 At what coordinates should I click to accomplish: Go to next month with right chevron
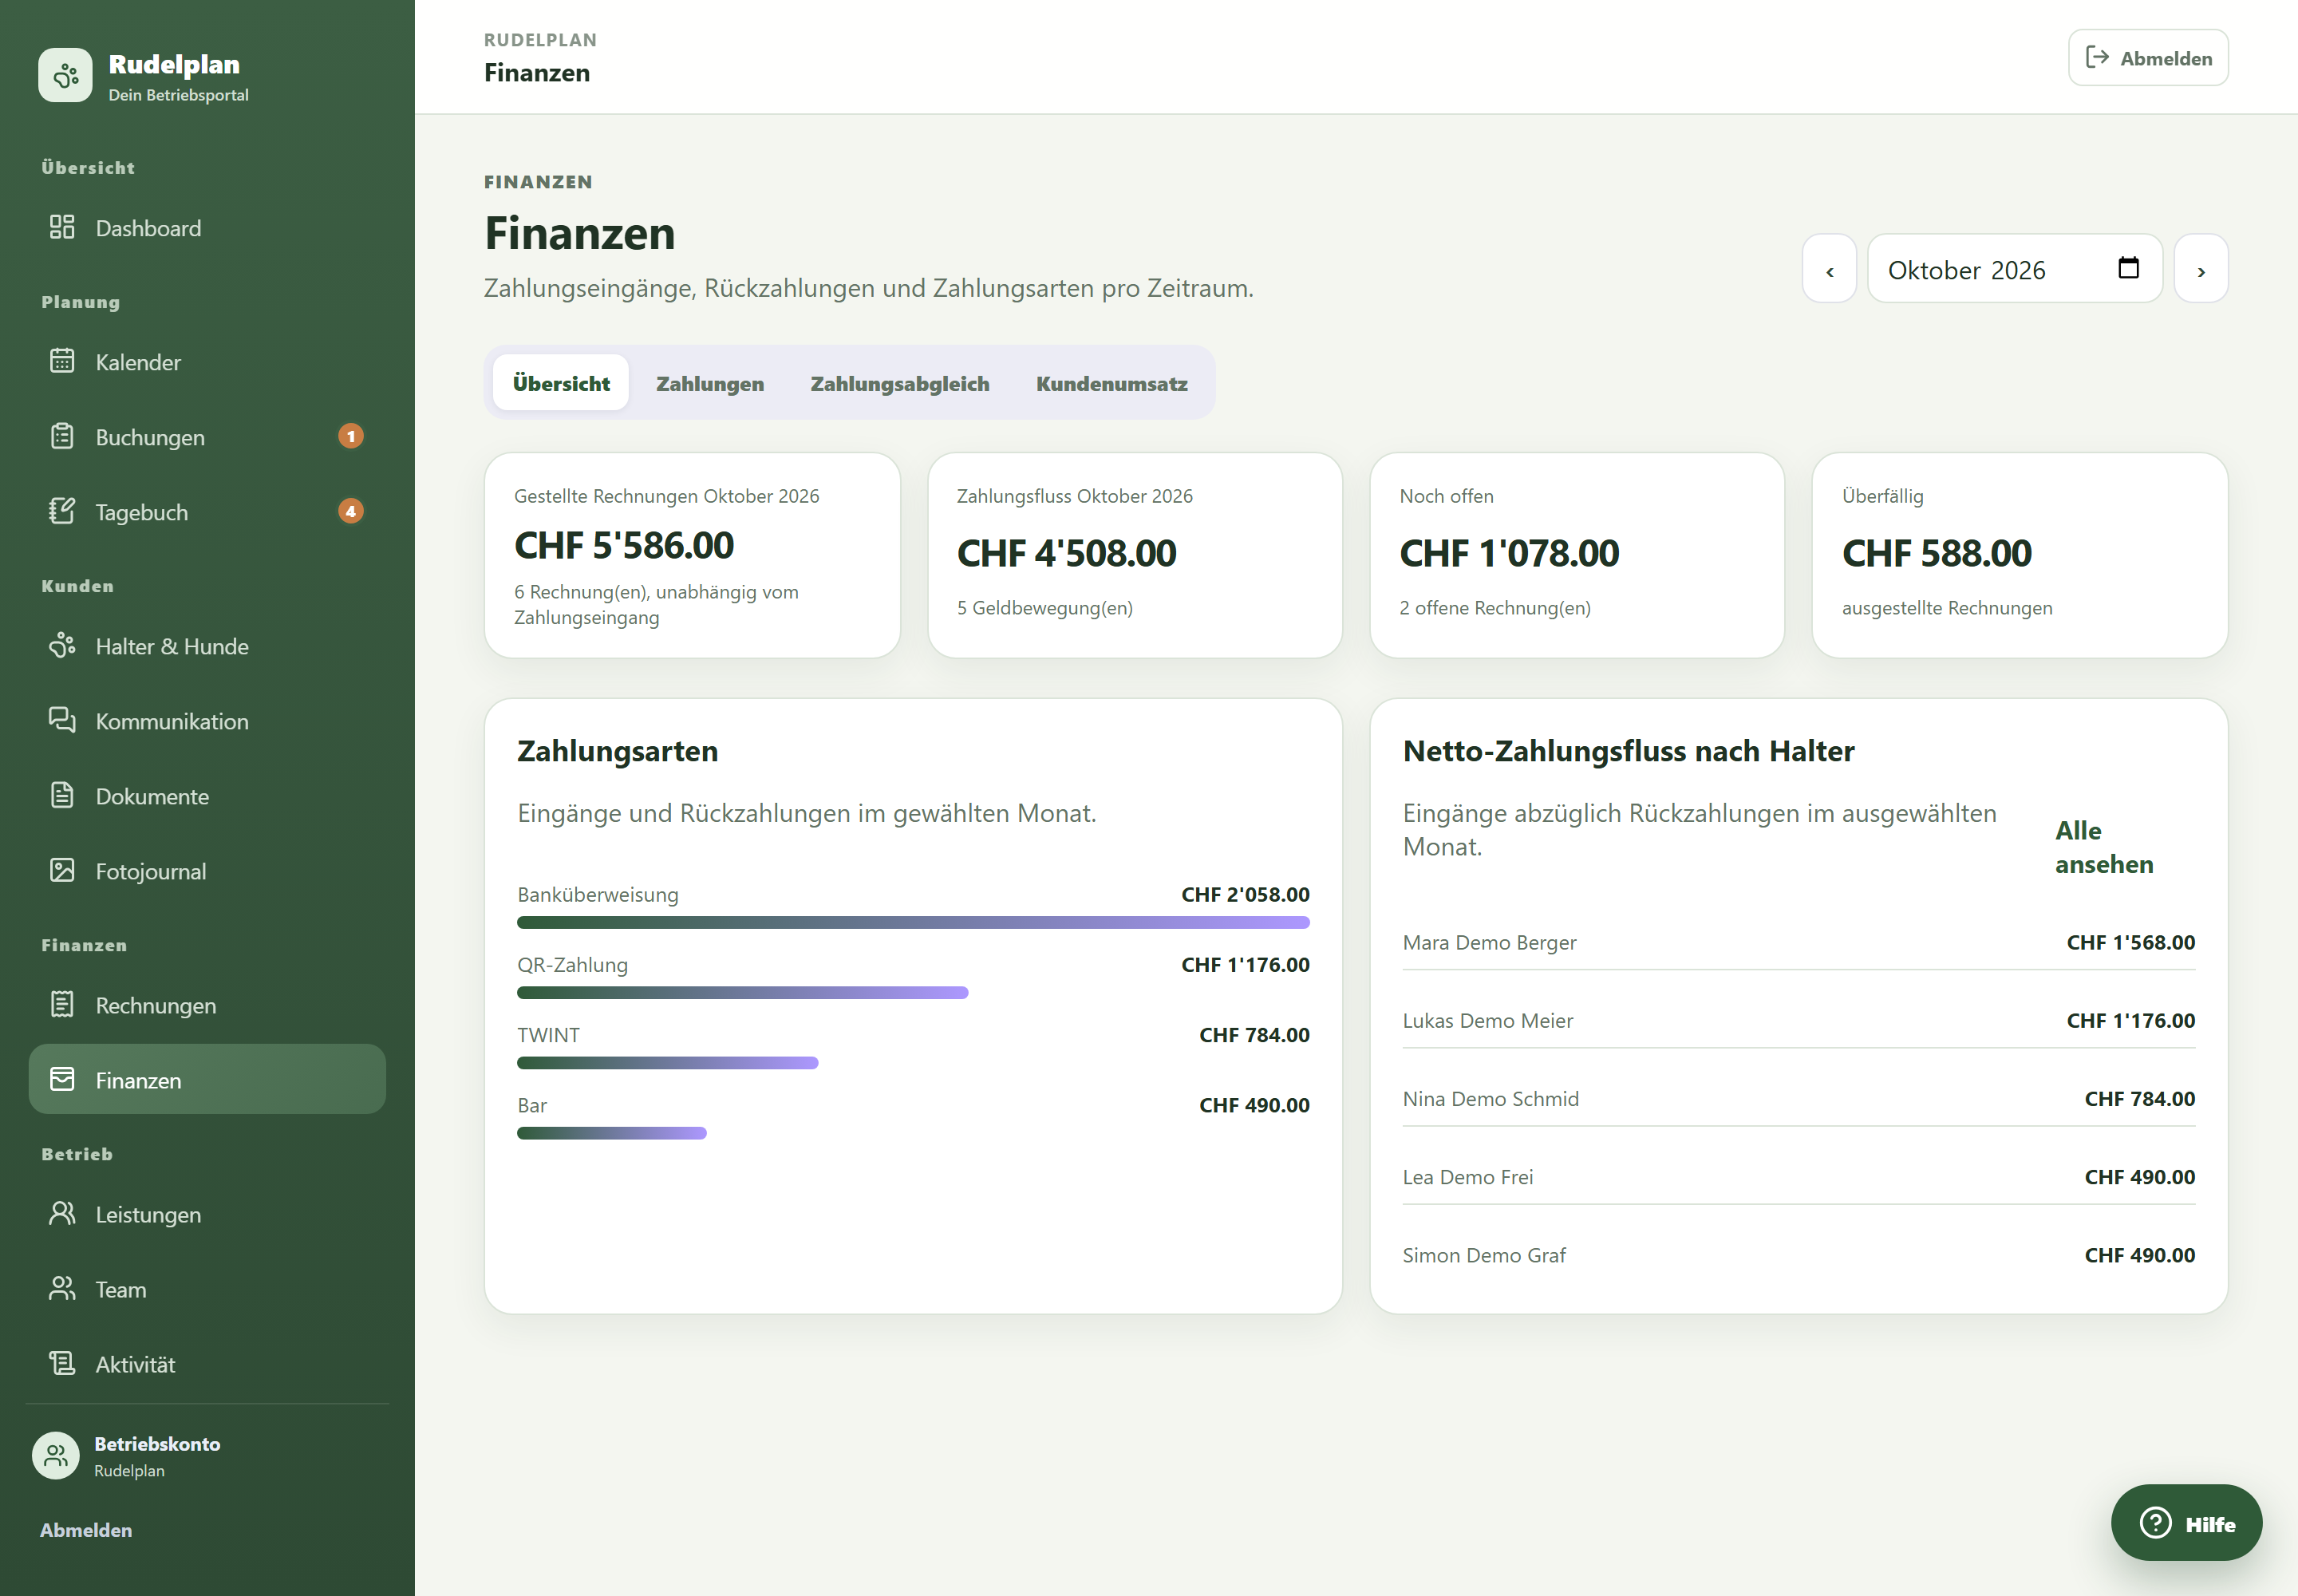[2201, 269]
